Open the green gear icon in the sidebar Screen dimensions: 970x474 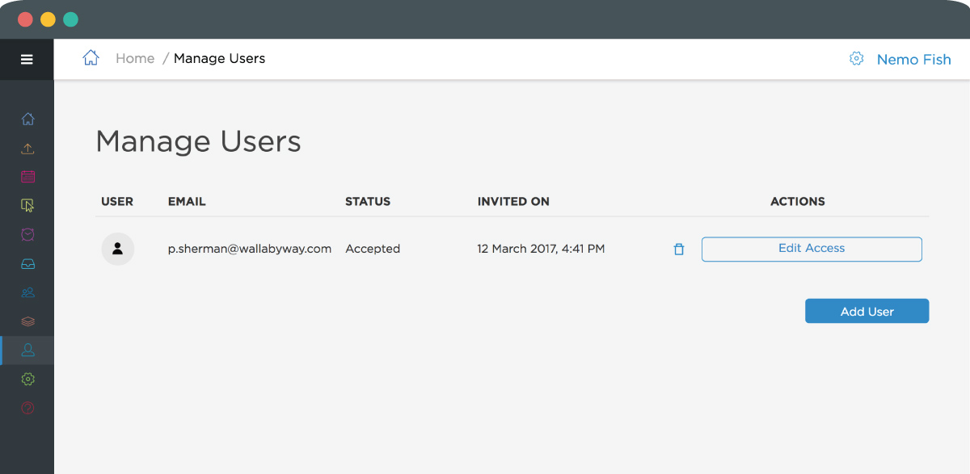[27, 379]
